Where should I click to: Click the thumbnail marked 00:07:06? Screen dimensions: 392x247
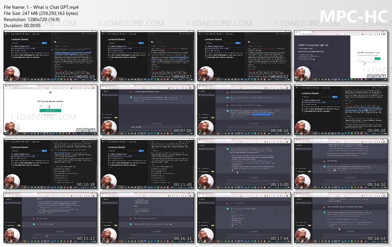point(147,110)
